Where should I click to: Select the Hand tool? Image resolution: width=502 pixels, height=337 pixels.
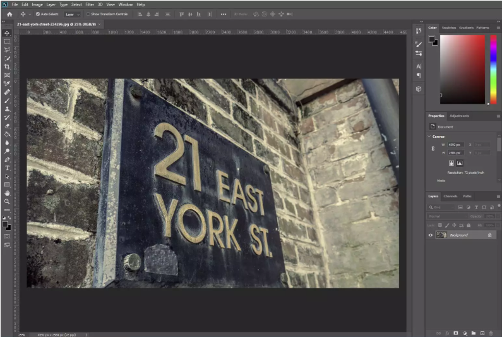7,193
